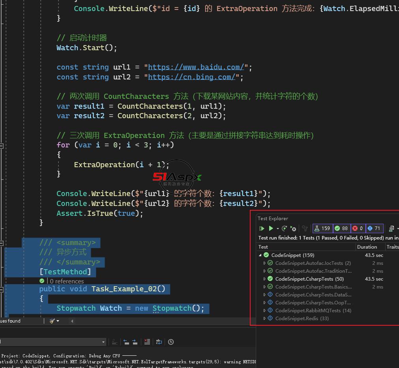Sort by the Test column header
The image size is (399, 368).
[263, 247]
